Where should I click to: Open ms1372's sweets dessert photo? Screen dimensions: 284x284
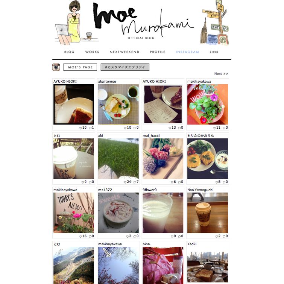(x=118, y=213)
